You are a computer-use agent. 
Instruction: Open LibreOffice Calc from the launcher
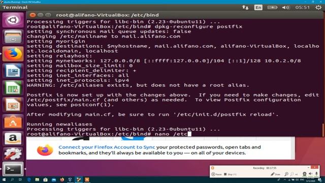13,88
